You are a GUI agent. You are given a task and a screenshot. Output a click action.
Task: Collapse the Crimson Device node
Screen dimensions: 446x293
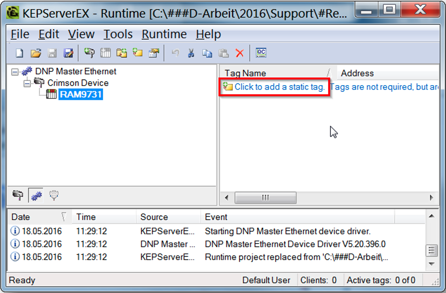(x=27, y=84)
